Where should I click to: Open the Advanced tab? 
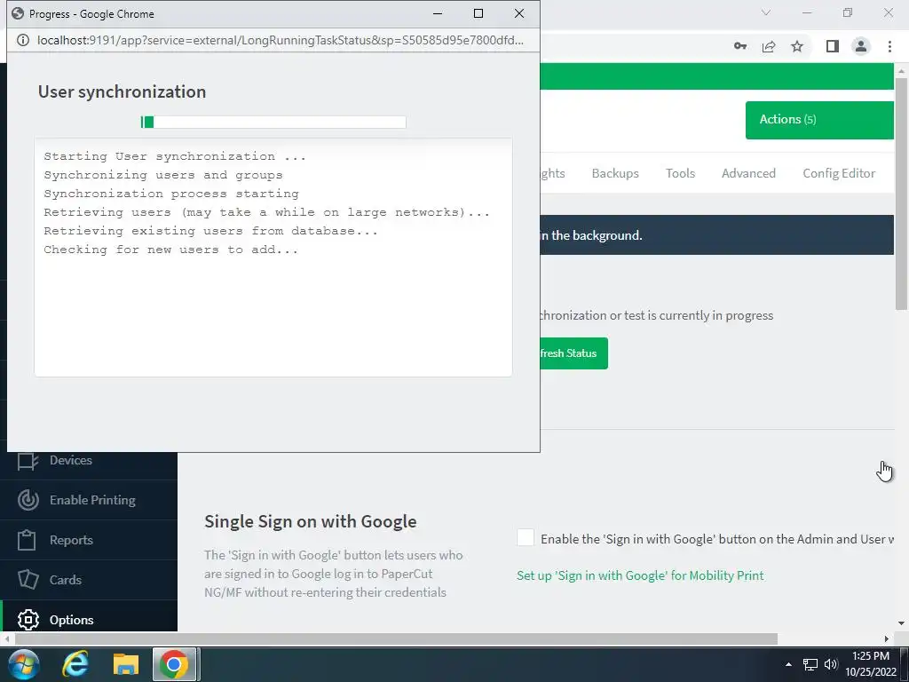(x=748, y=173)
